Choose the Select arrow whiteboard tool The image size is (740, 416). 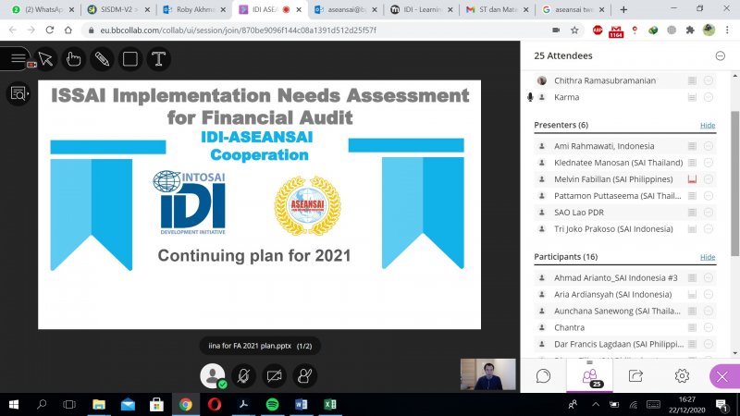[x=46, y=59]
